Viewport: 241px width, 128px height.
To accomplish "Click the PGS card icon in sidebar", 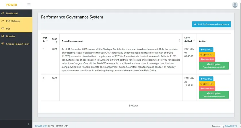I will click(3, 29).
